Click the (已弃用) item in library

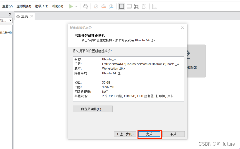click(x=6, y=32)
